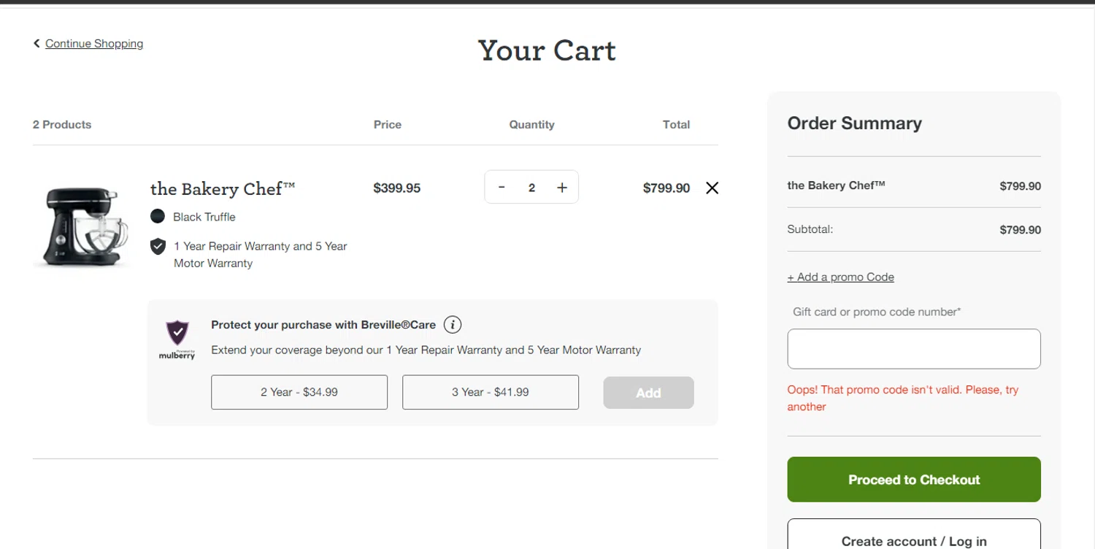This screenshot has height=549, width=1095.
Task: Click the $399.95 unit price
Action: point(397,188)
